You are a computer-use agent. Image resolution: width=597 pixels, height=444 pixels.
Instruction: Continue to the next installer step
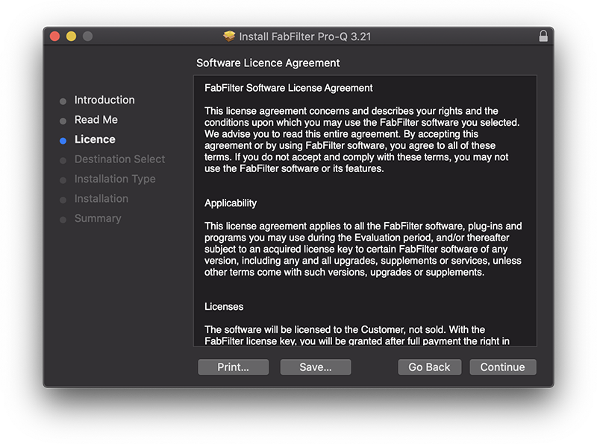click(x=502, y=367)
